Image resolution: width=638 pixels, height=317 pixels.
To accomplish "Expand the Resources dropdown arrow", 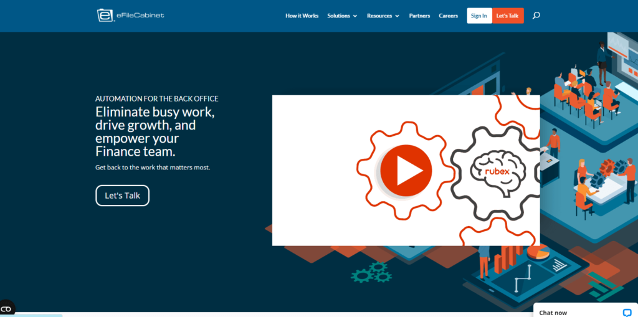I will (397, 16).
